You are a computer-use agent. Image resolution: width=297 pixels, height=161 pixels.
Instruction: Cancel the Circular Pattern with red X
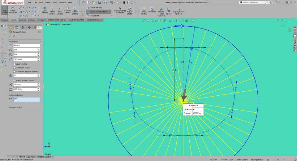click(14, 36)
